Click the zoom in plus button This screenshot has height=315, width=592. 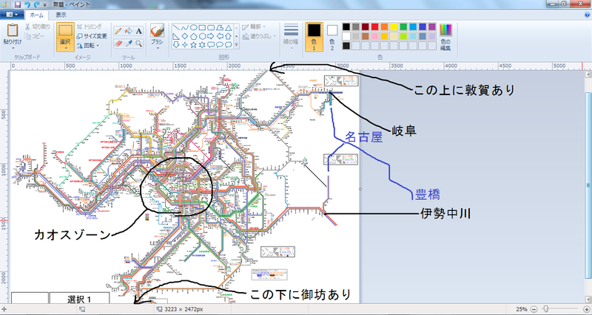coord(586,309)
